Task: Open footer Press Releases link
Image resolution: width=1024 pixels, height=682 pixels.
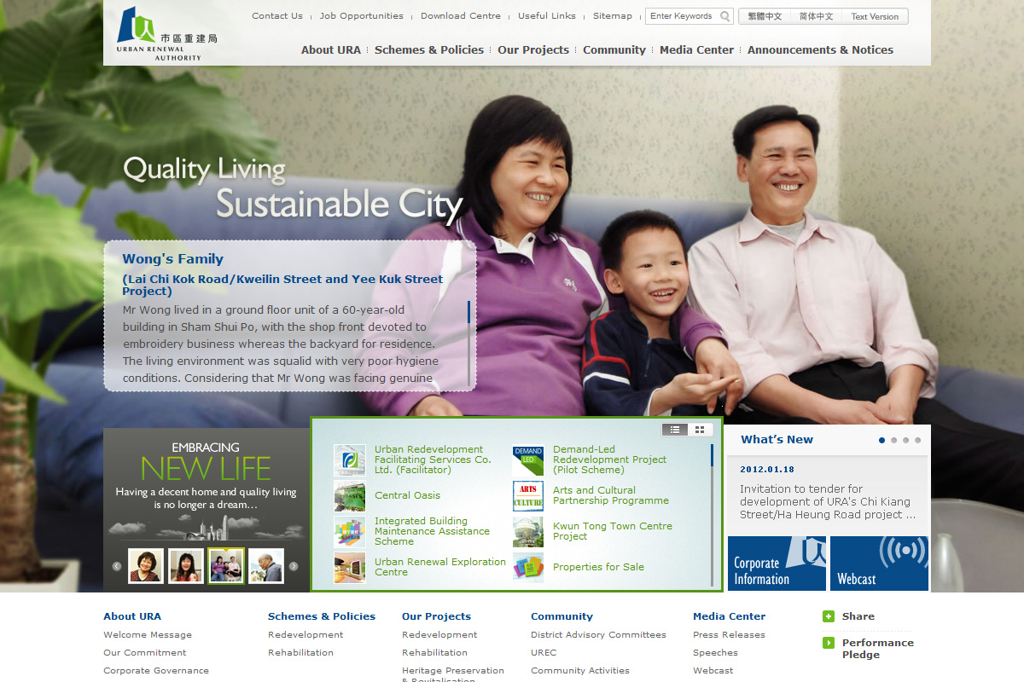Action: [x=729, y=635]
